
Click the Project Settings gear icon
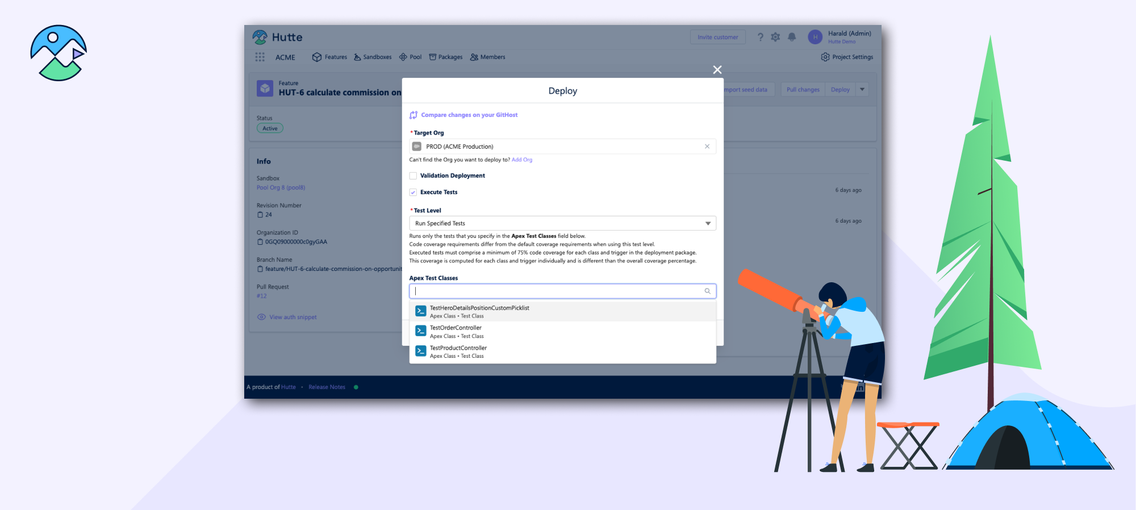(825, 57)
